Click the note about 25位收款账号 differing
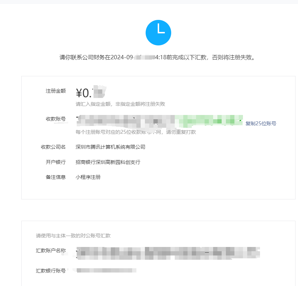This screenshot has width=298, height=286. coord(136,132)
